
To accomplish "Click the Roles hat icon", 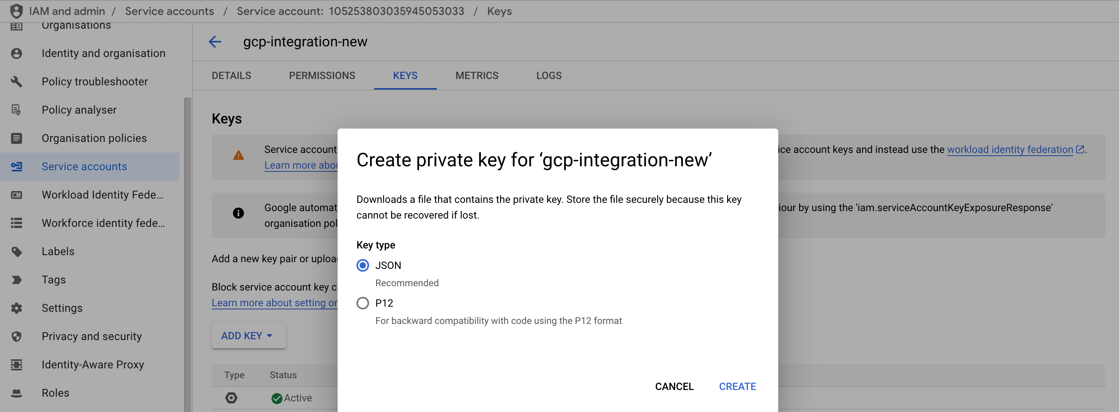I will click(17, 393).
